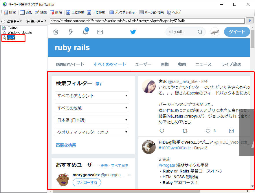Retweet 宮水's tweet

[185, 131]
